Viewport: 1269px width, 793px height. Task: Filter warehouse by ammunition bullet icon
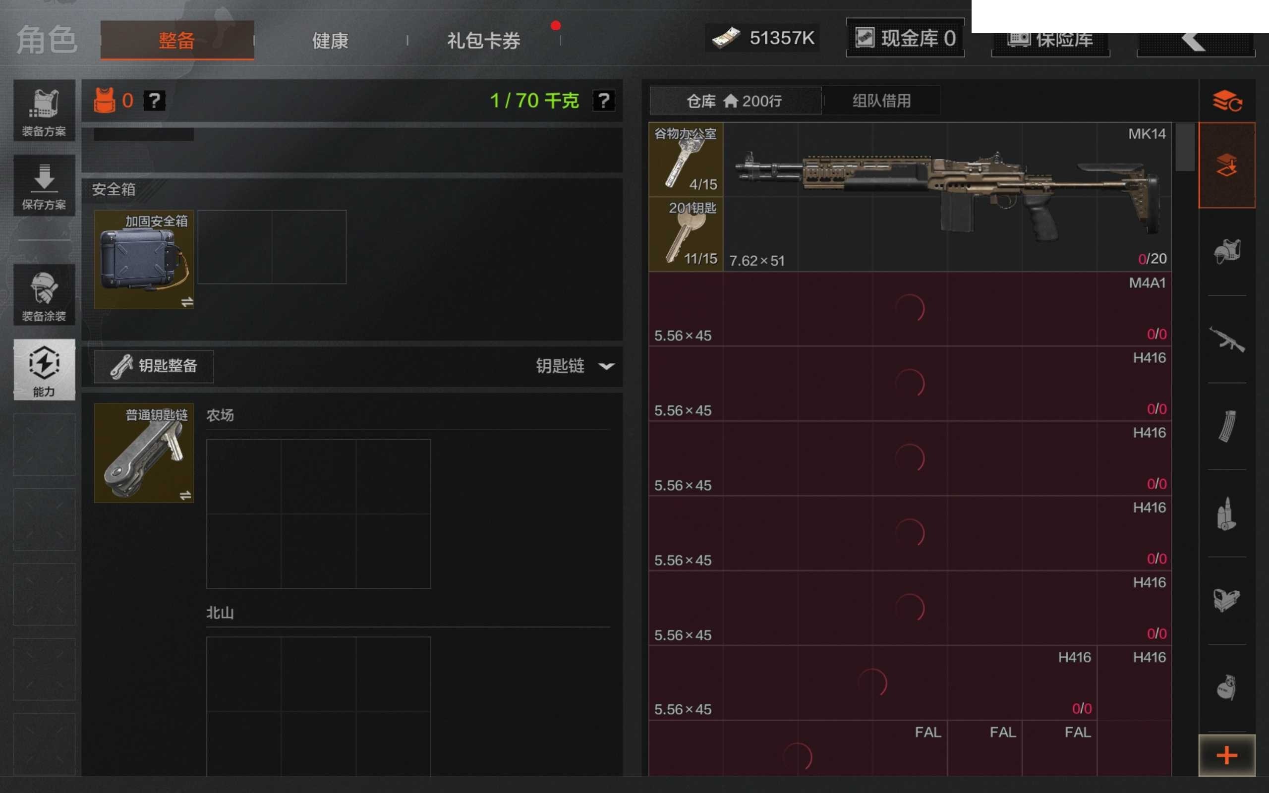[1226, 513]
